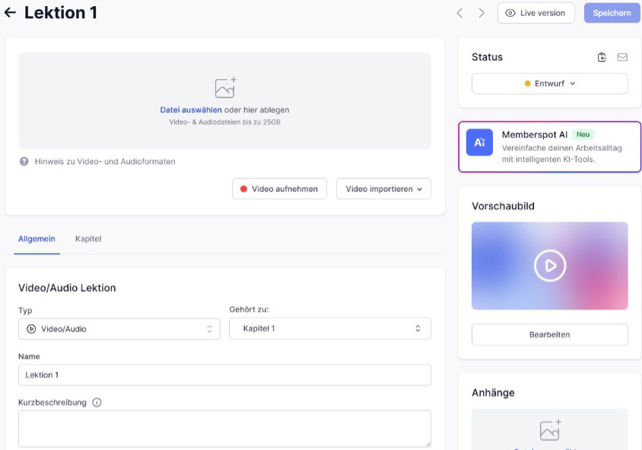642x450 pixels.
Task: Go to next lesson chevron
Action: [x=481, y=13]
